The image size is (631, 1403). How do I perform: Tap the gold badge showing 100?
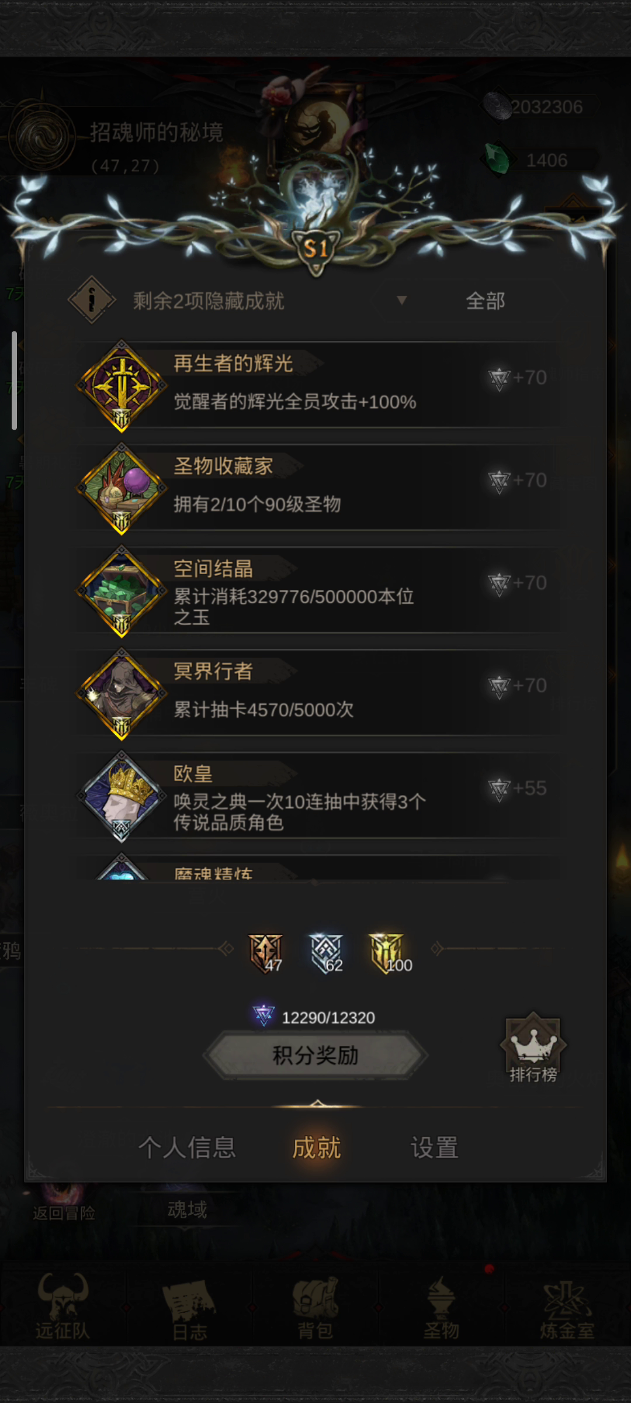pyautogui.click(x=388, y=953)
